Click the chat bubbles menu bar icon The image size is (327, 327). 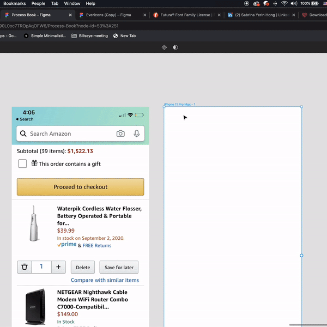click(266, 3)
